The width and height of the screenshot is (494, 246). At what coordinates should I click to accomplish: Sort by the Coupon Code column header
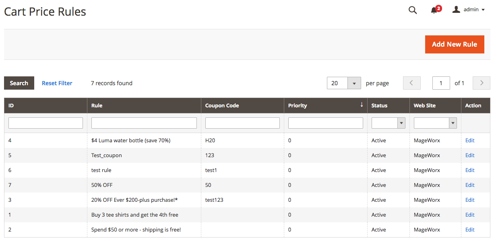(242, 106)
